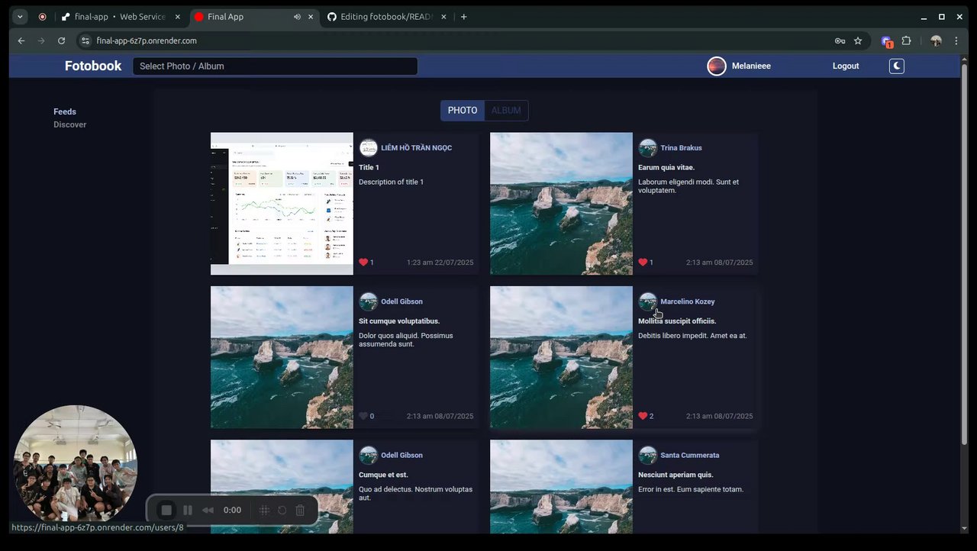Click the Description of title 1 text
The width and height of the screenshot is (977, 551).
391,182
